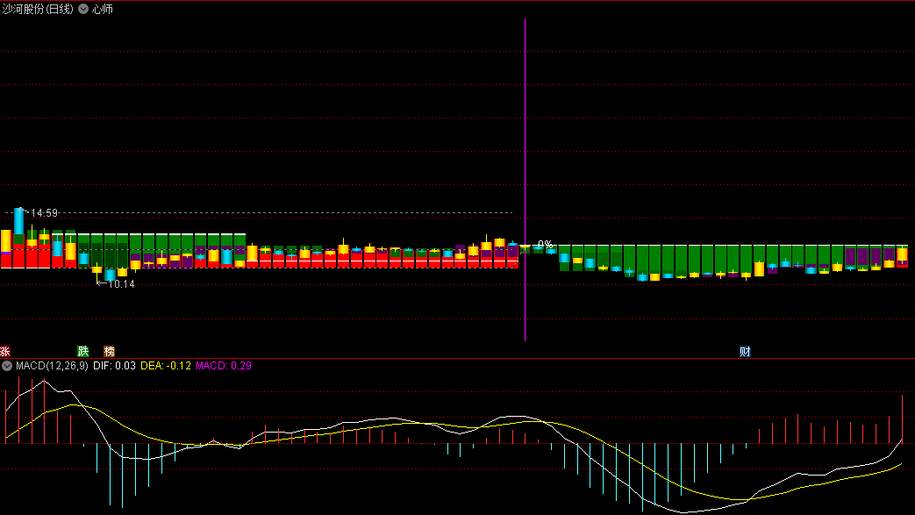
Task: Click the MACD(12,26,9) label
Action: click(x=52, y=366)
